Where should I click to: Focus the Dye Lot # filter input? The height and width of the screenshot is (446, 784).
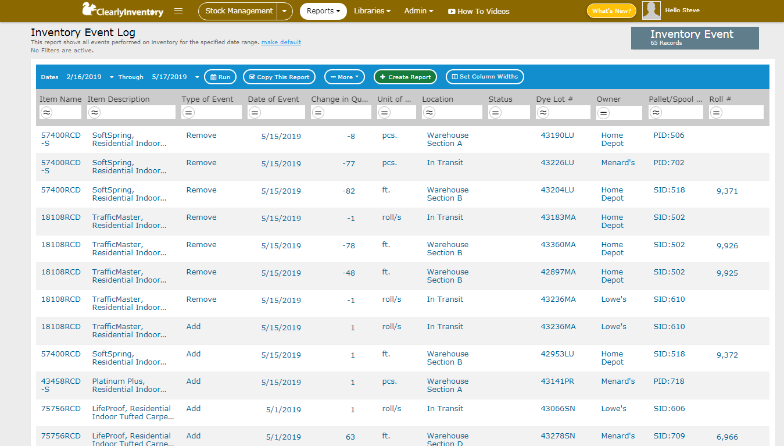(x=563, y=113)
